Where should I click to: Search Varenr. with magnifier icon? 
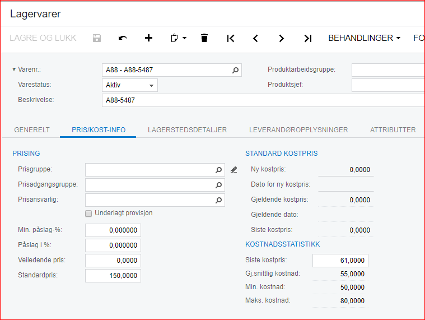(x=235, y=70)
